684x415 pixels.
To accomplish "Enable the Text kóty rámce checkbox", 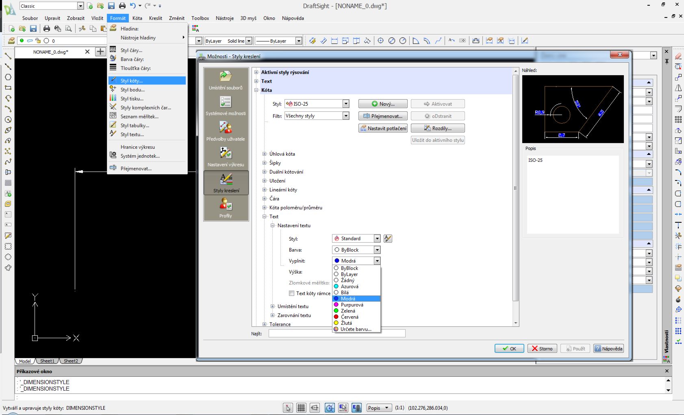I will click(x=291, y=293).
